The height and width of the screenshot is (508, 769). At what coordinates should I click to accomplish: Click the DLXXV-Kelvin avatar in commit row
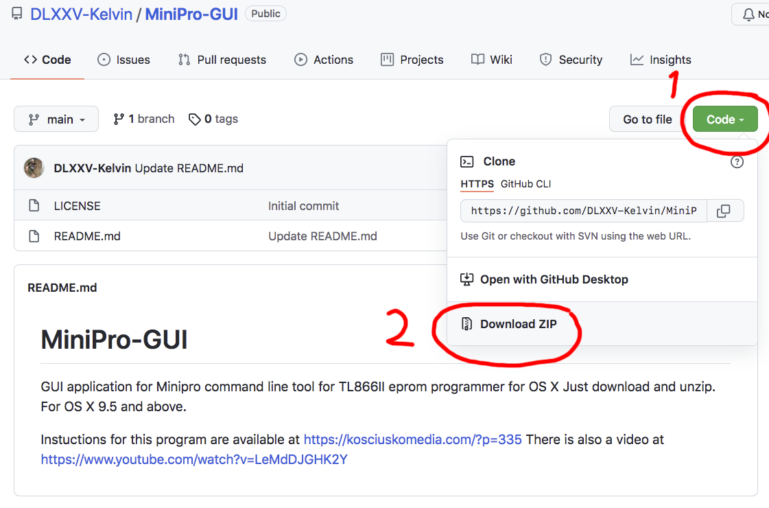(x=34, y=168)
